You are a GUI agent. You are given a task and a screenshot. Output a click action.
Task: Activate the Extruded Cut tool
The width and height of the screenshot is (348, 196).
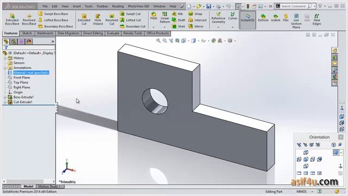tap(84, 20)
